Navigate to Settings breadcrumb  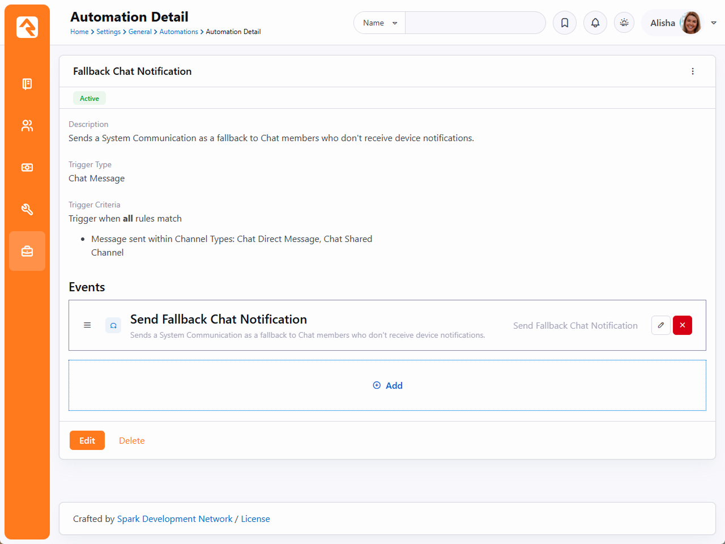tap(108, 32)
